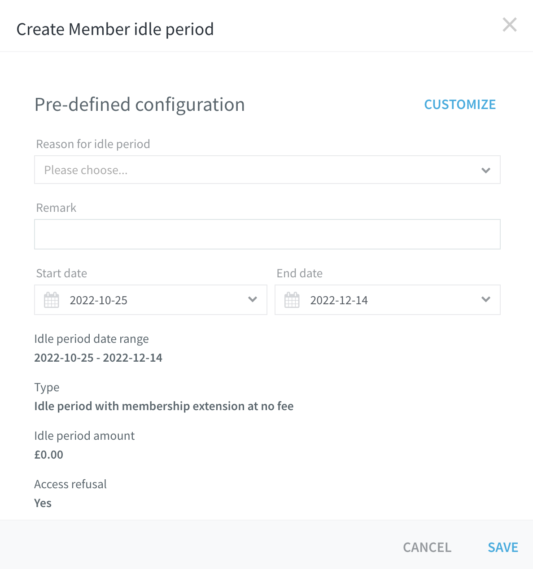Click the Start date calendar icon
Viewport: 533px width, 569px height.
(x=52, y=300)
